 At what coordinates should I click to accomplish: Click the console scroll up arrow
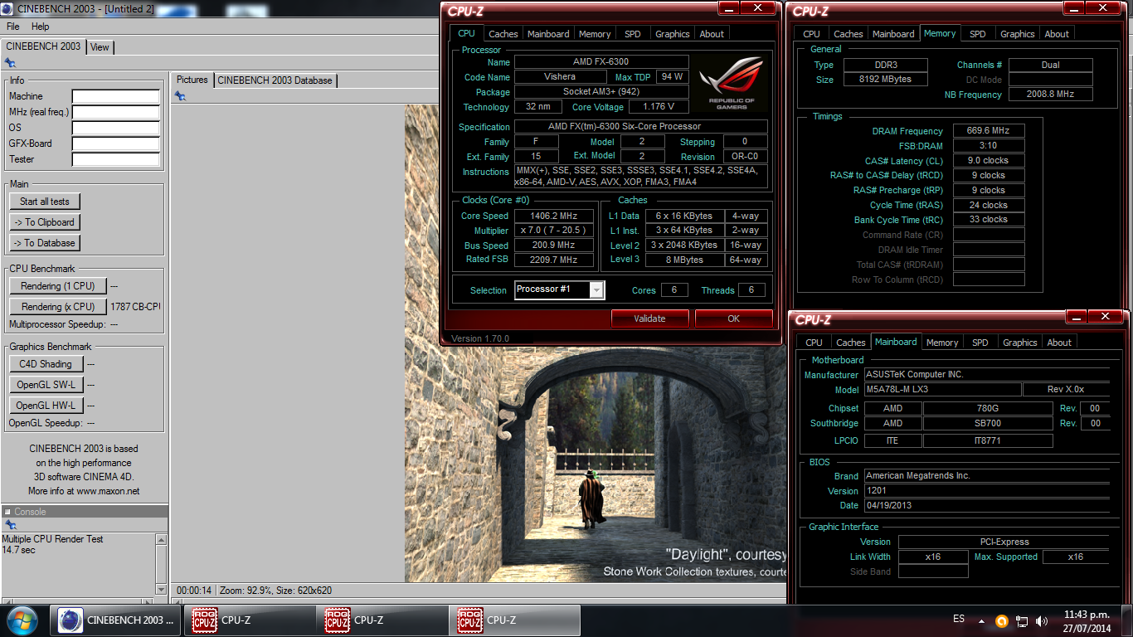tap(161, 540)
